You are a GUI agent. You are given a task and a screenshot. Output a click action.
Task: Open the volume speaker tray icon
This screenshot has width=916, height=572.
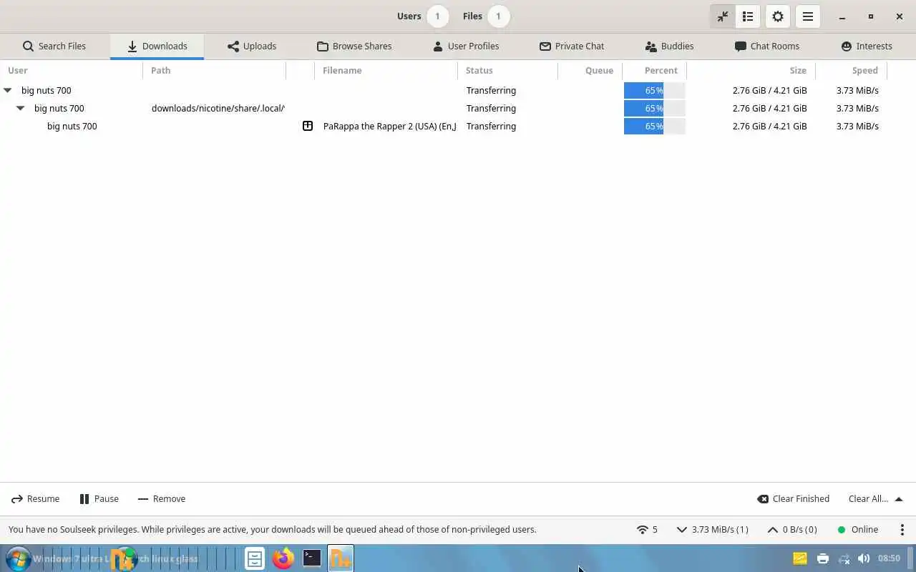pos(864,558)
